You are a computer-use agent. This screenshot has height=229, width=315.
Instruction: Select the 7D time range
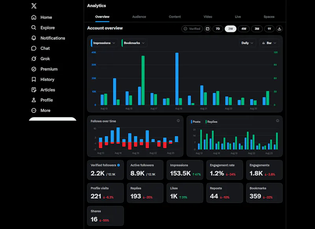tap(218, 29)
